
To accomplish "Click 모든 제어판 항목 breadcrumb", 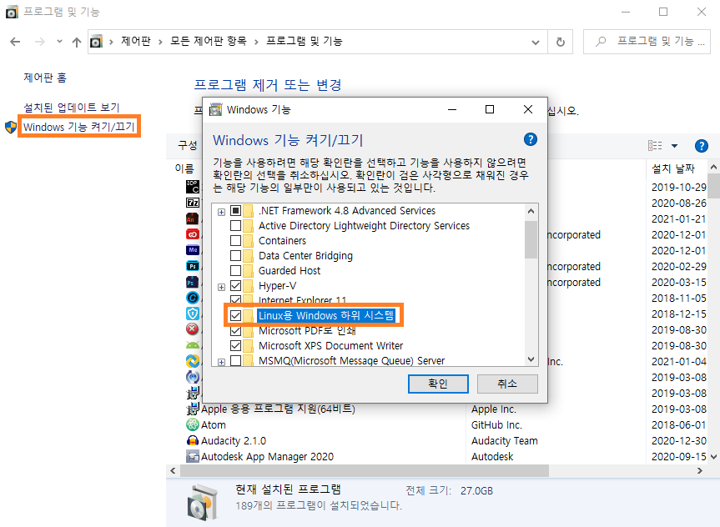I will pos(209,42).
